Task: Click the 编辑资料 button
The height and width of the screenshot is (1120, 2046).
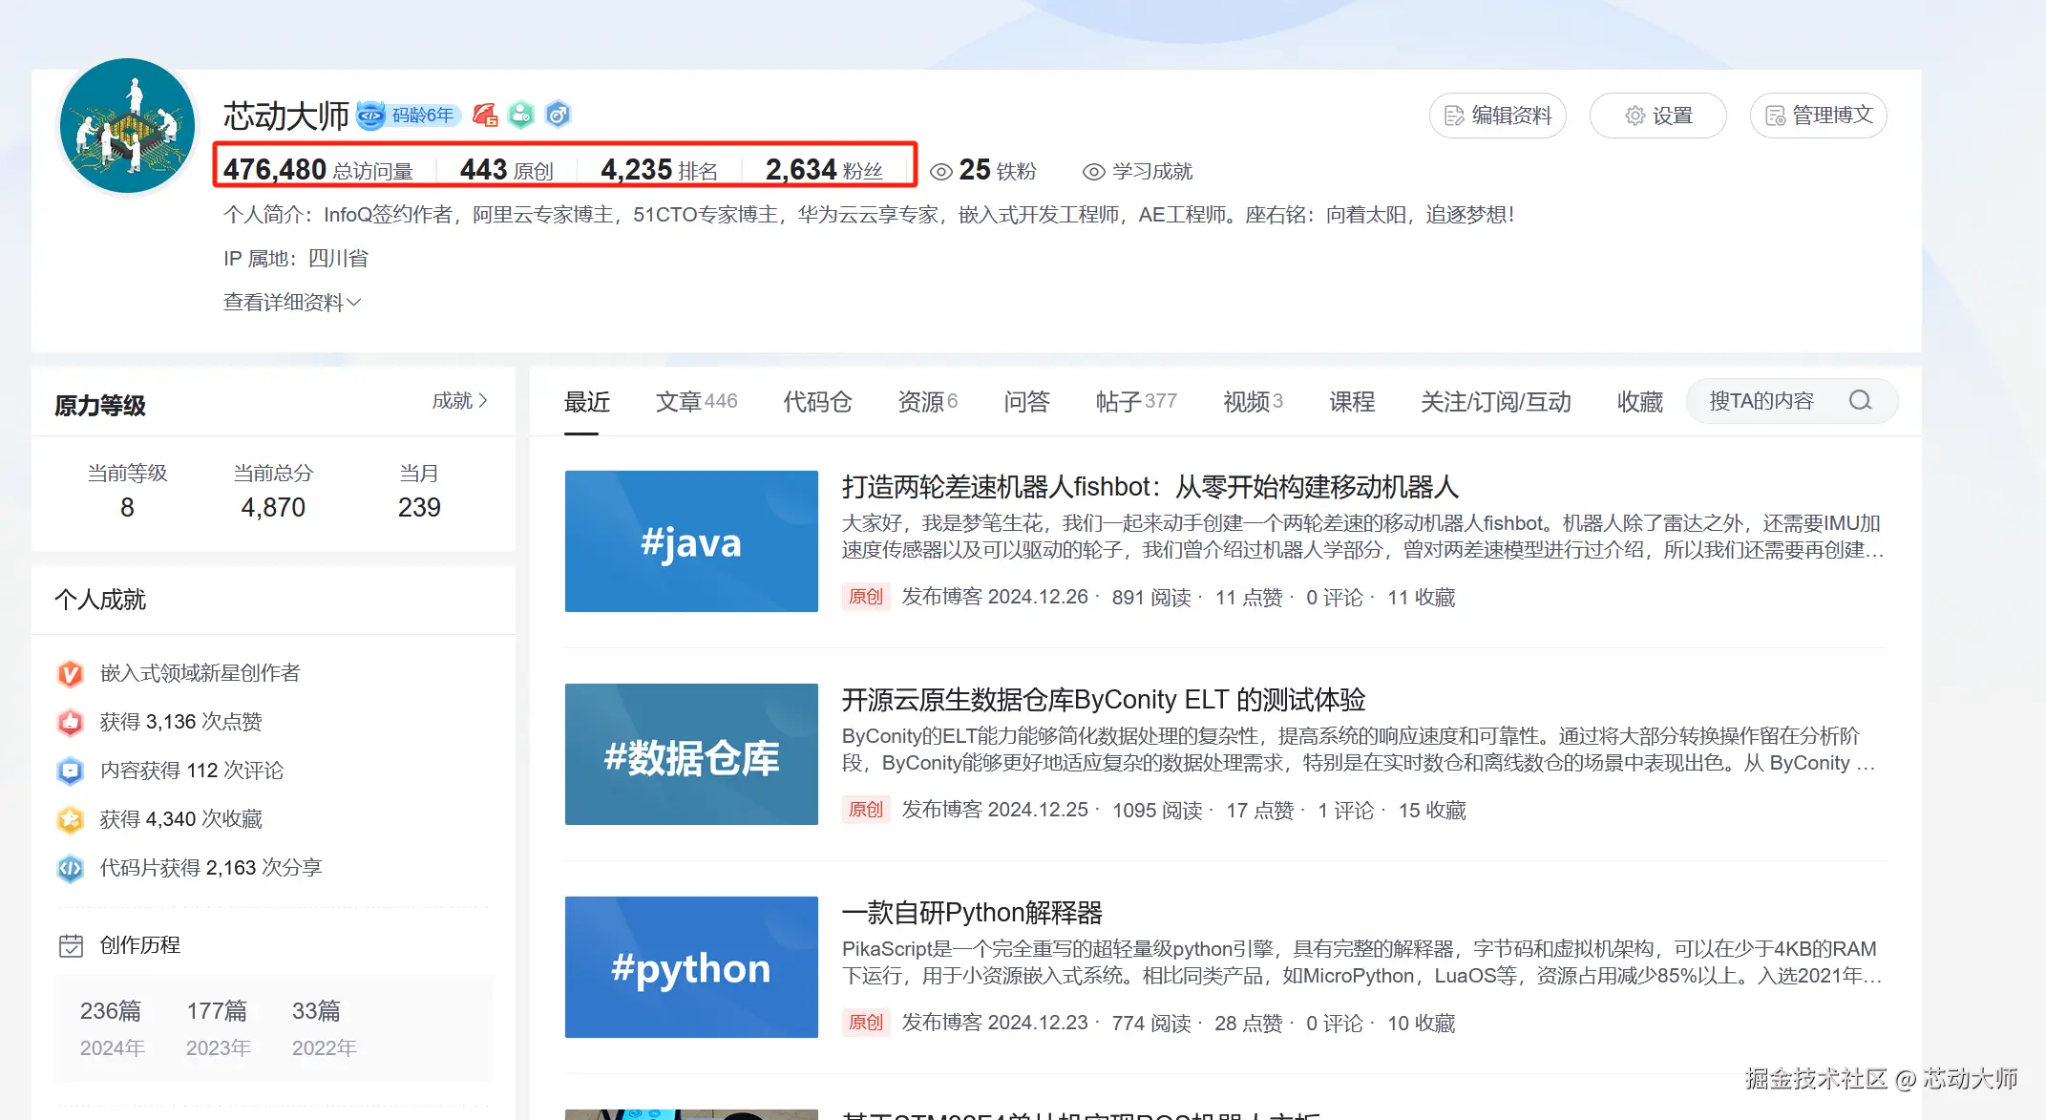Action: [1497, 116]
